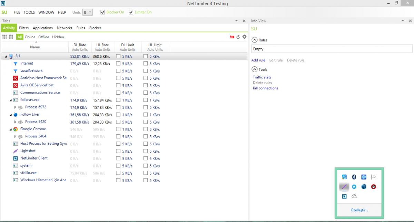Click second grid view icon in Activity tab
The image size is (414, 222).
coord(11,37)
